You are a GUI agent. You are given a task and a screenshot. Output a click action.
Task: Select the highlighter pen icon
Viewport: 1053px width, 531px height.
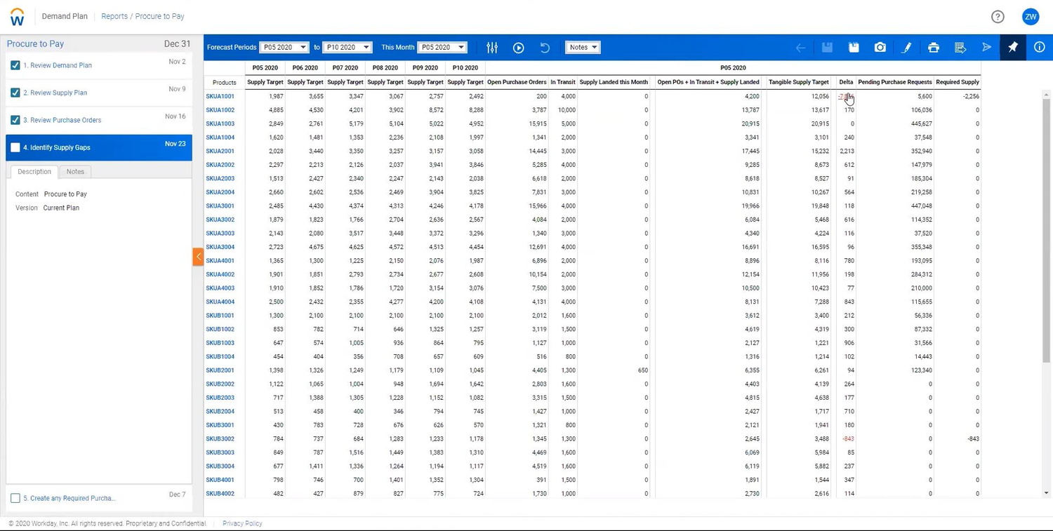906,47
